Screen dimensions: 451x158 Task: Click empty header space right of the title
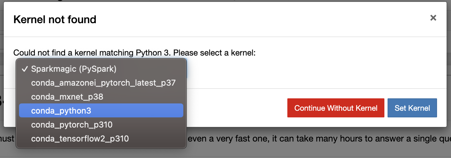254,20
